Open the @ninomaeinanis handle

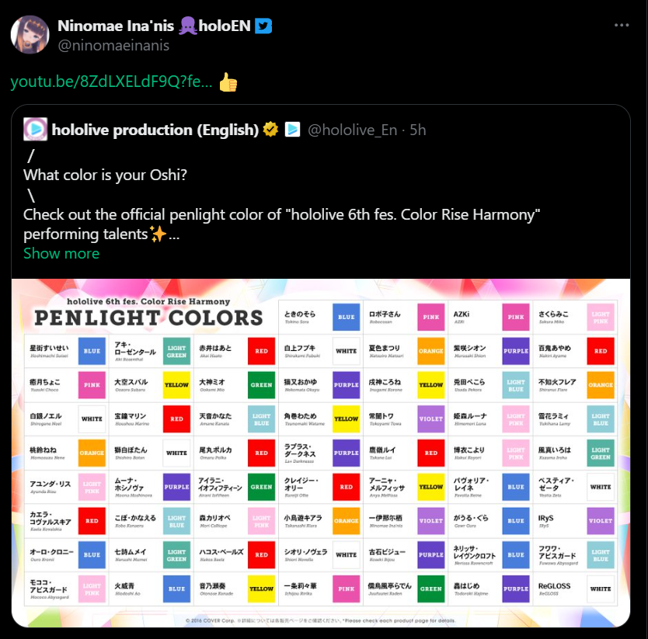[113, 45]
